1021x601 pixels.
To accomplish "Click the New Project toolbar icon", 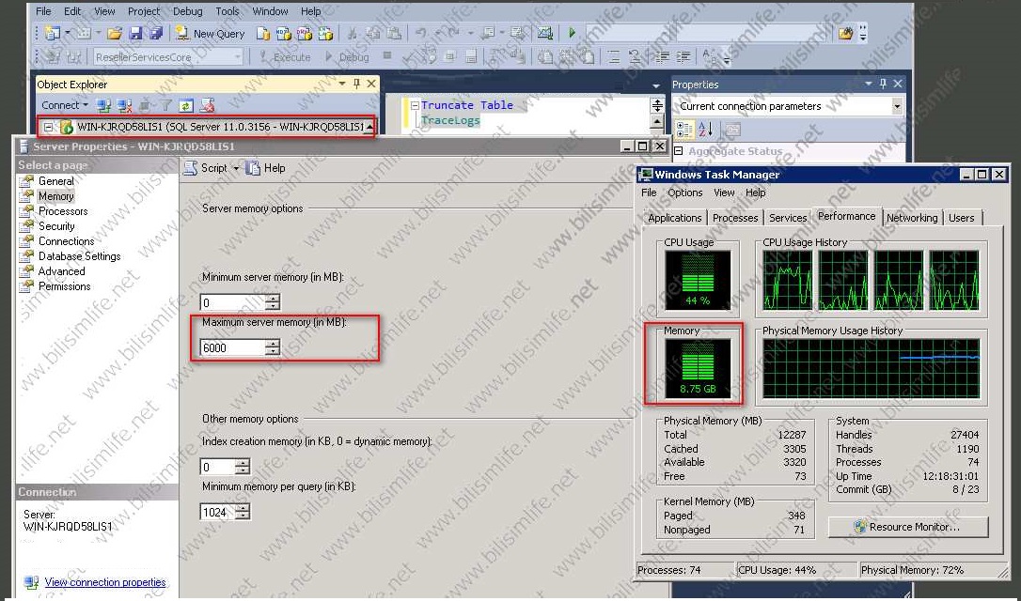I will [53, 33].
